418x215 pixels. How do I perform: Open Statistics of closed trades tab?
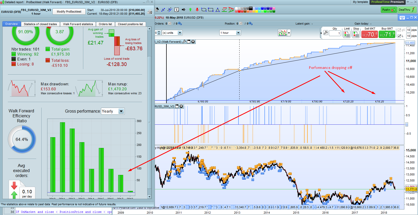(40, 24)
